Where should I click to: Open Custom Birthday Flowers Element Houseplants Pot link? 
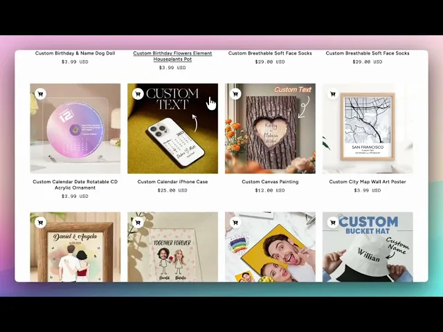click(x=172, y=56)
